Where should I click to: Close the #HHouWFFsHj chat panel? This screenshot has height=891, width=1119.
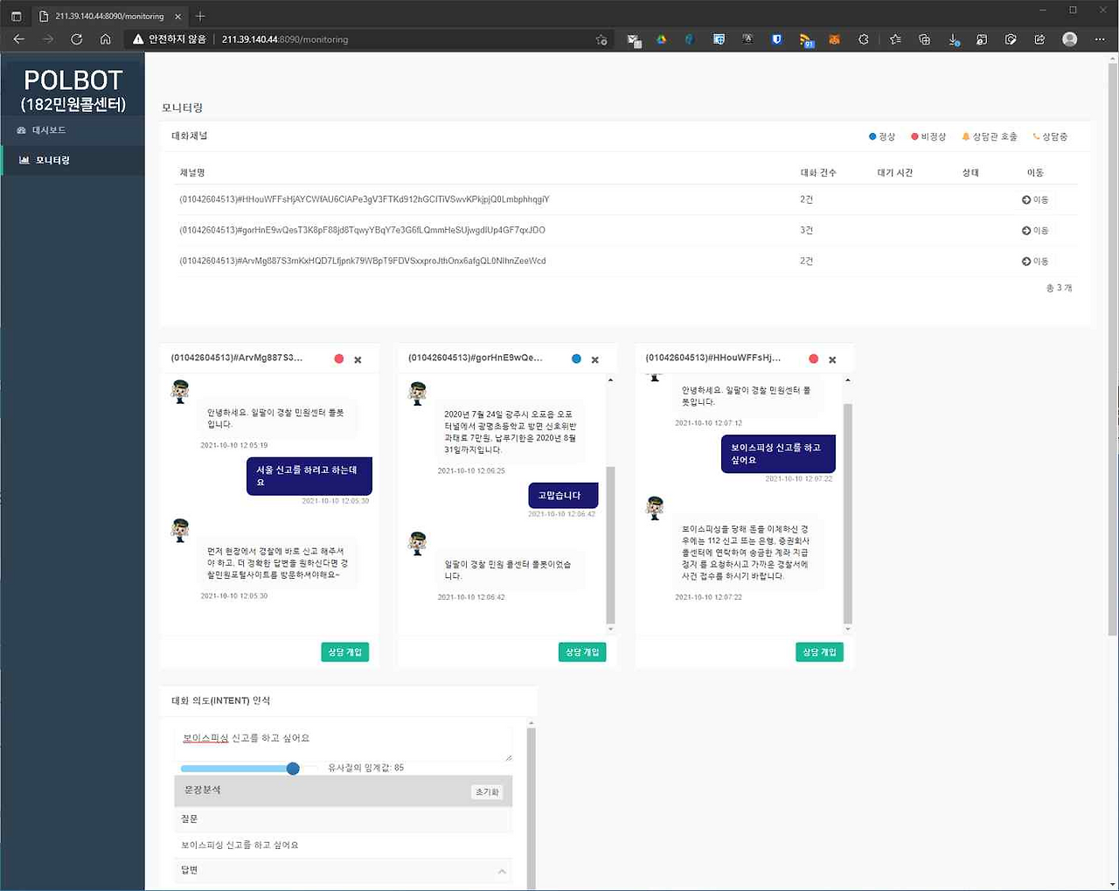point(832,359)
